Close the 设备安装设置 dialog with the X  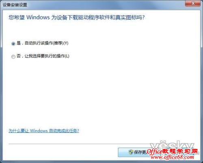[193, 4]
